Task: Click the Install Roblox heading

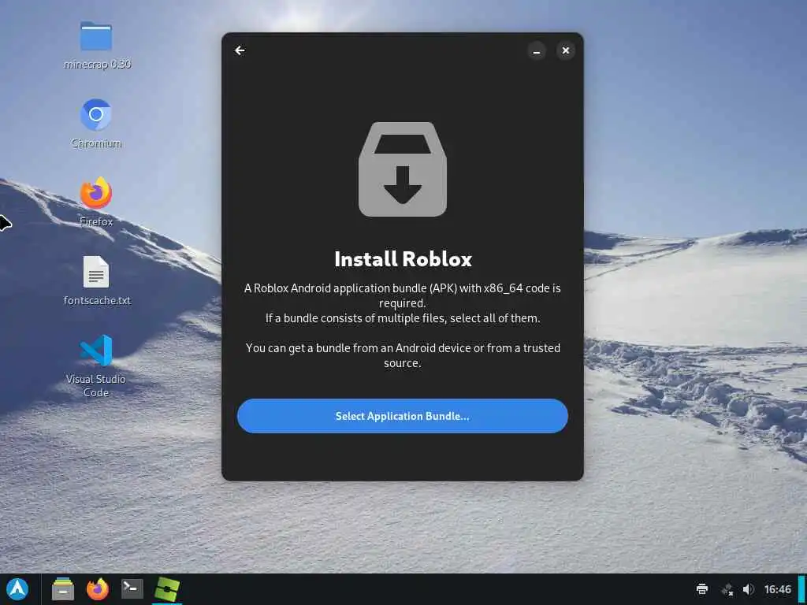Action: [403, 258]
